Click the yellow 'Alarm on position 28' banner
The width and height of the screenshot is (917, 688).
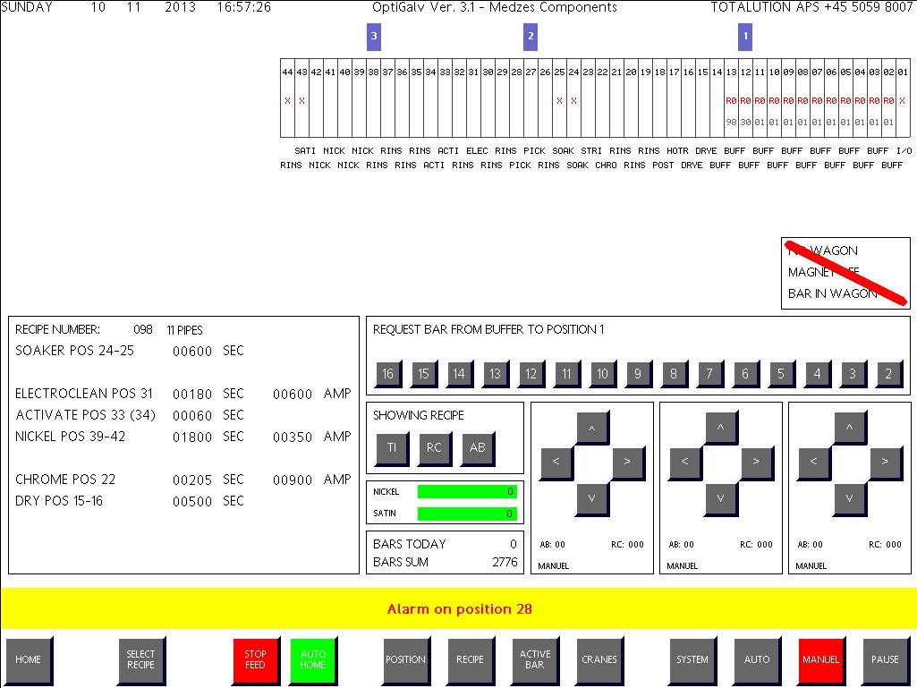pos(458,609)
